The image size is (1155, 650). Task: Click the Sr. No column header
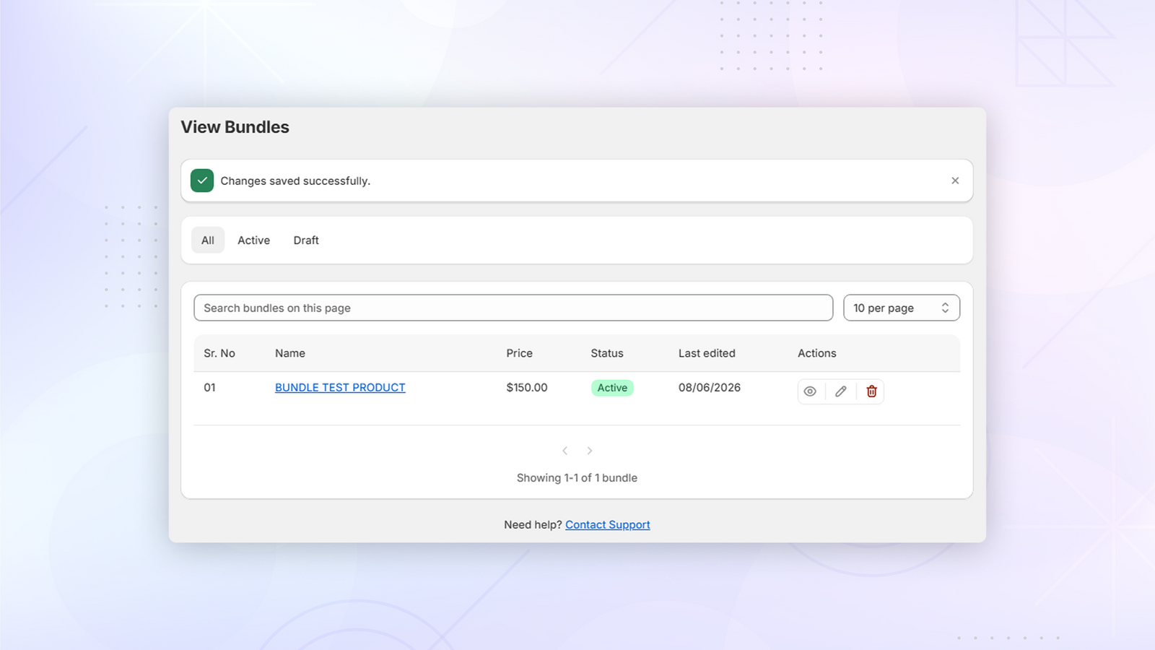219,353
